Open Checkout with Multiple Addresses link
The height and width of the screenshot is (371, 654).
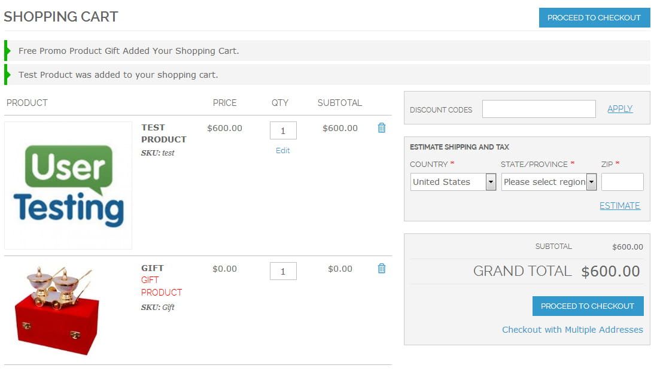click(x=572, y=330)
